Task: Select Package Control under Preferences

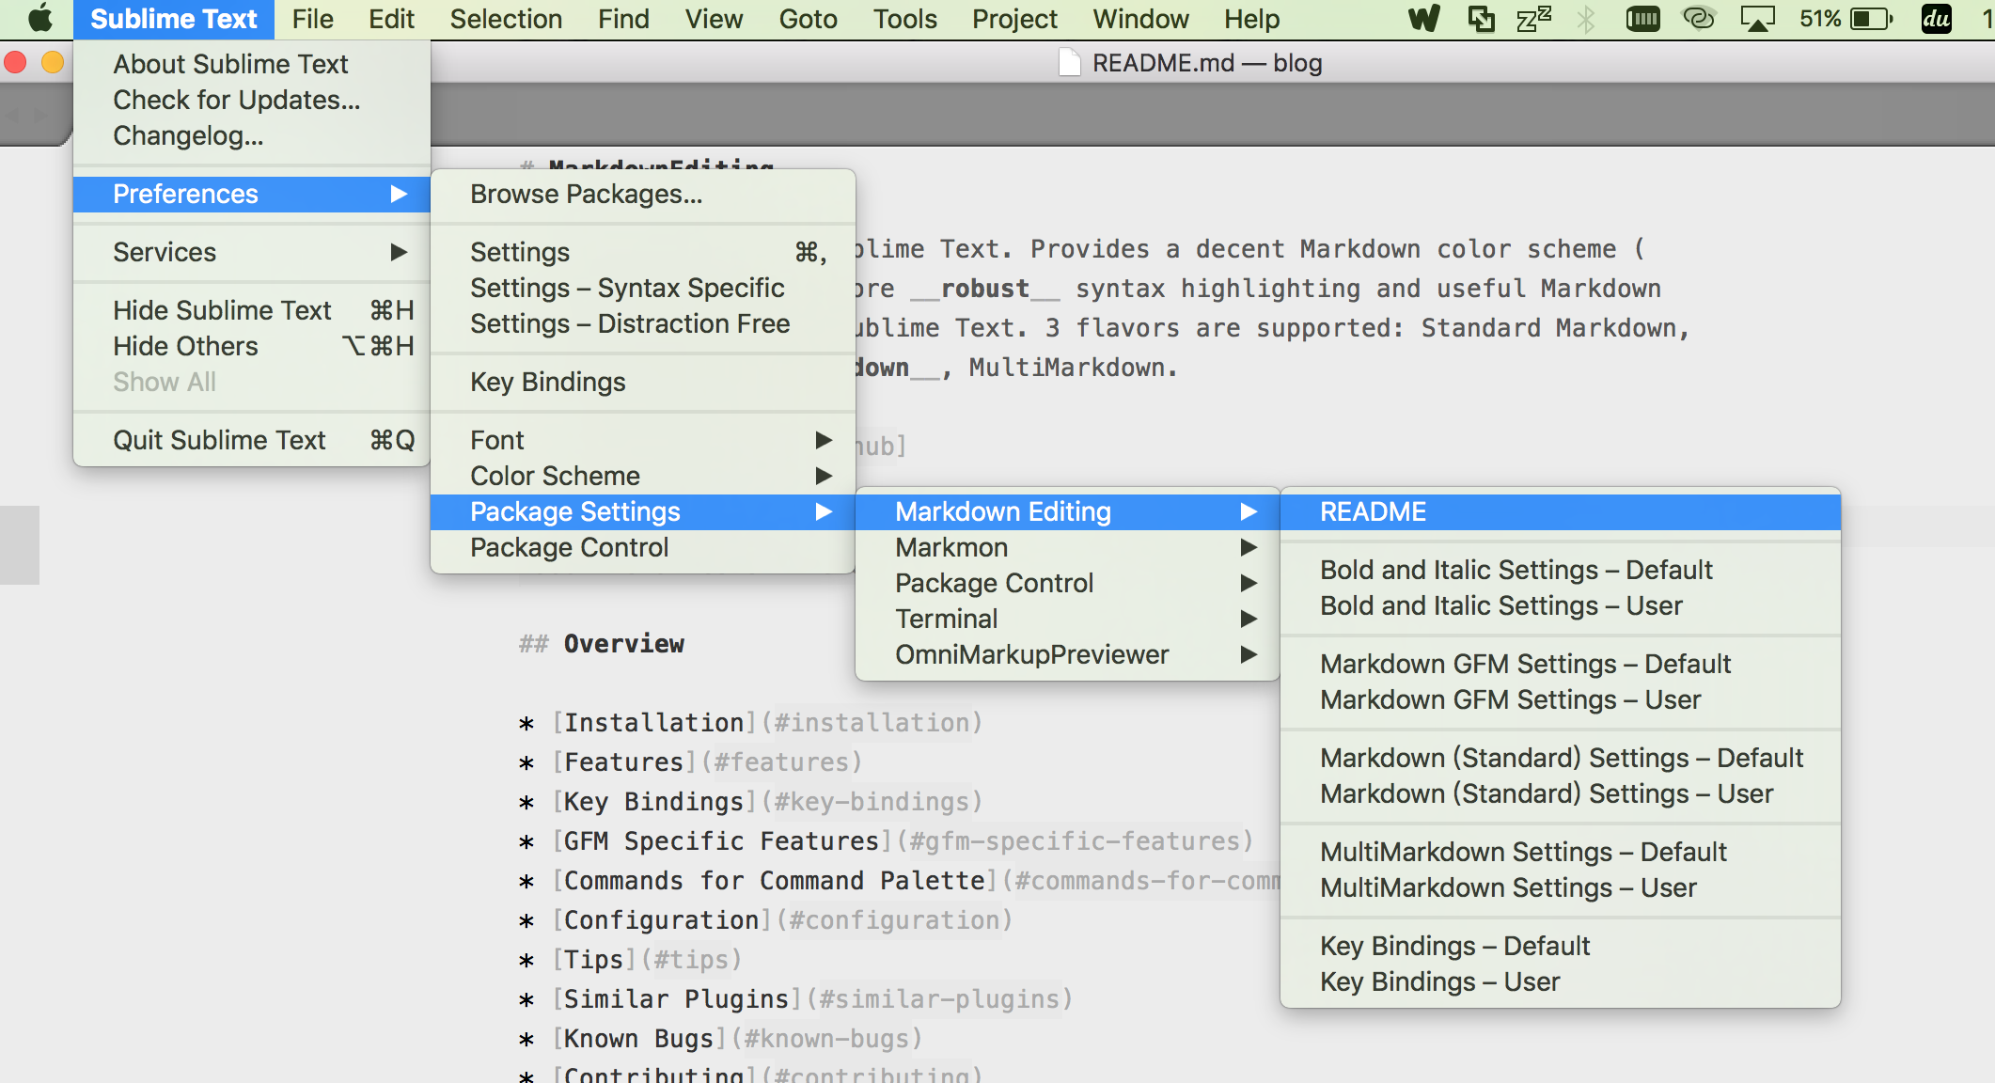Action: (x=643, y=547)
